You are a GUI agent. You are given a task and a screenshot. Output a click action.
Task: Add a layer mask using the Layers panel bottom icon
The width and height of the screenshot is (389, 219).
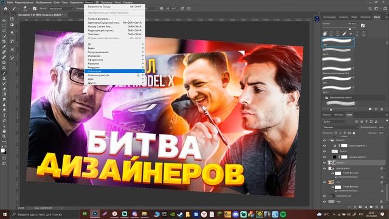click(x=360, y=207)
